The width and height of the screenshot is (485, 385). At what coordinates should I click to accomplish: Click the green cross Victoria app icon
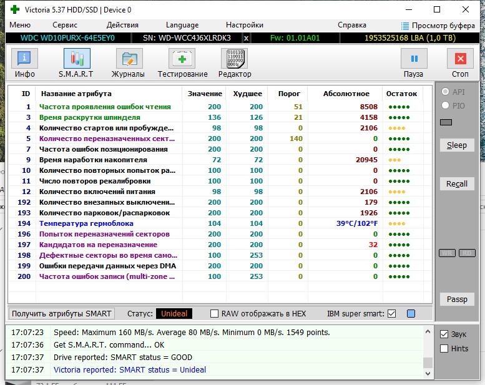click(14, 9)
